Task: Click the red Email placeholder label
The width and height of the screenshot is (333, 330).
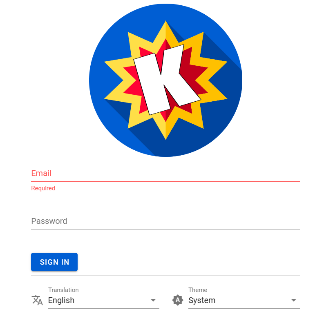Action: coord(41,173)
